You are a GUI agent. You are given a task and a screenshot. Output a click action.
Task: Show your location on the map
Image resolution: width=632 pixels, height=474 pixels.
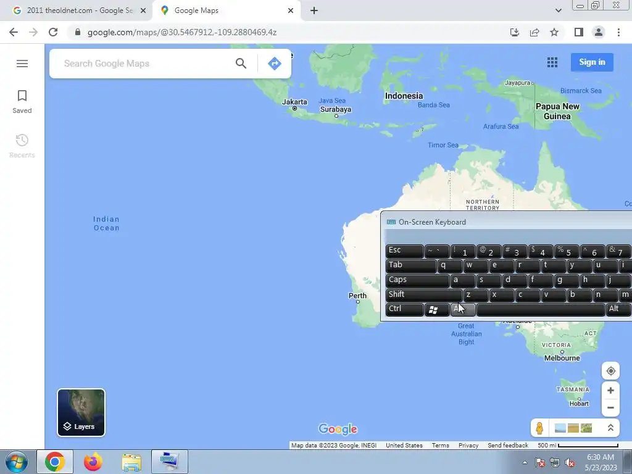(x=610, y=371)
